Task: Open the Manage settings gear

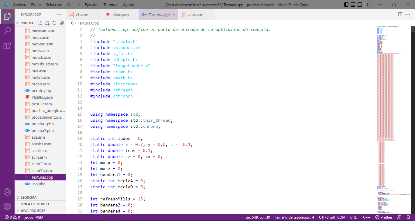Action: [7, 206]
